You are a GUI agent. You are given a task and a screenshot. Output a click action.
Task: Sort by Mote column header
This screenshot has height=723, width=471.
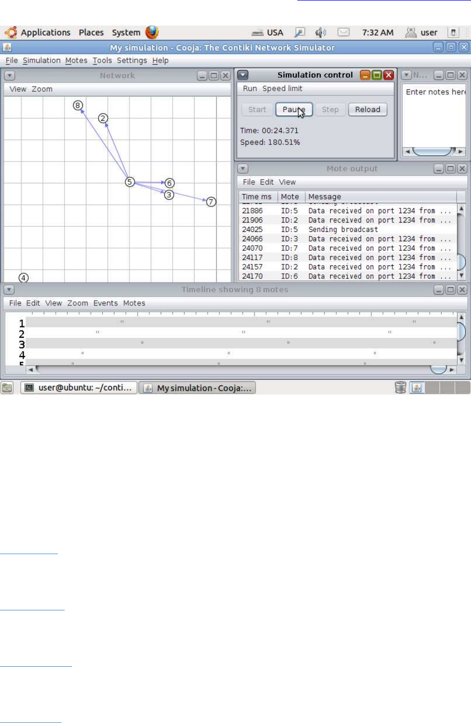[291, 197]
